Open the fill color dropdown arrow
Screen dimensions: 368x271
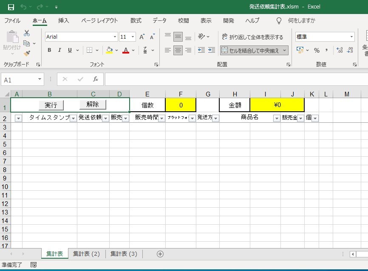[116, 50]
